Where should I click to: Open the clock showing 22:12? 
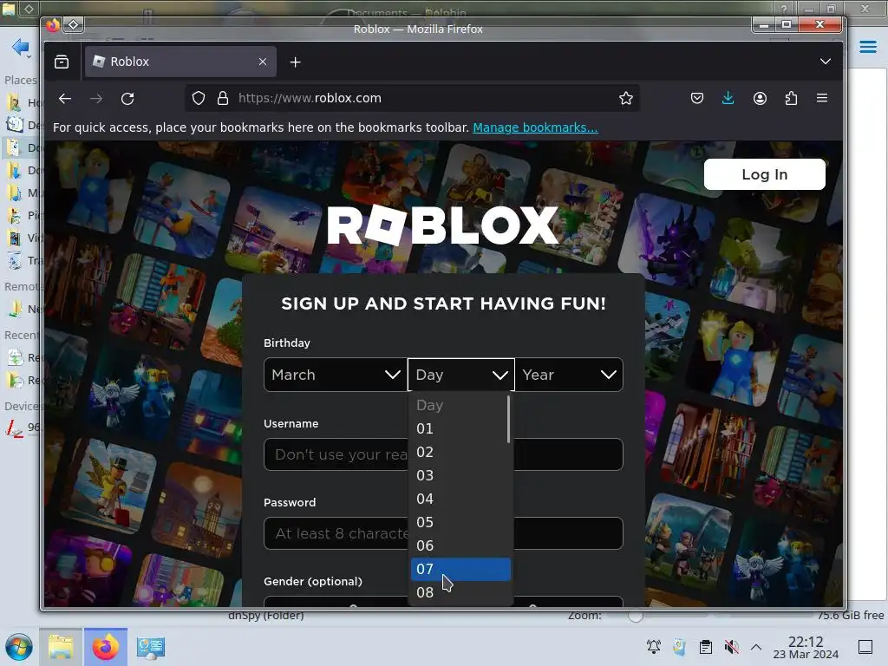[x=806, y=647]
